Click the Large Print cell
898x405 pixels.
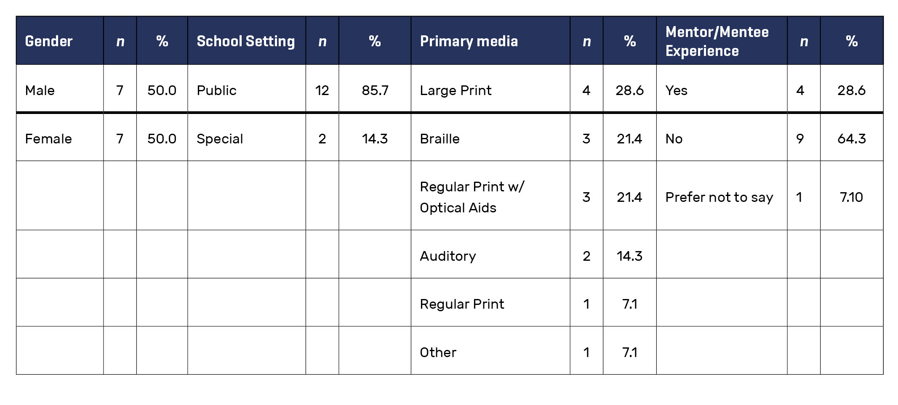(456, 90)
